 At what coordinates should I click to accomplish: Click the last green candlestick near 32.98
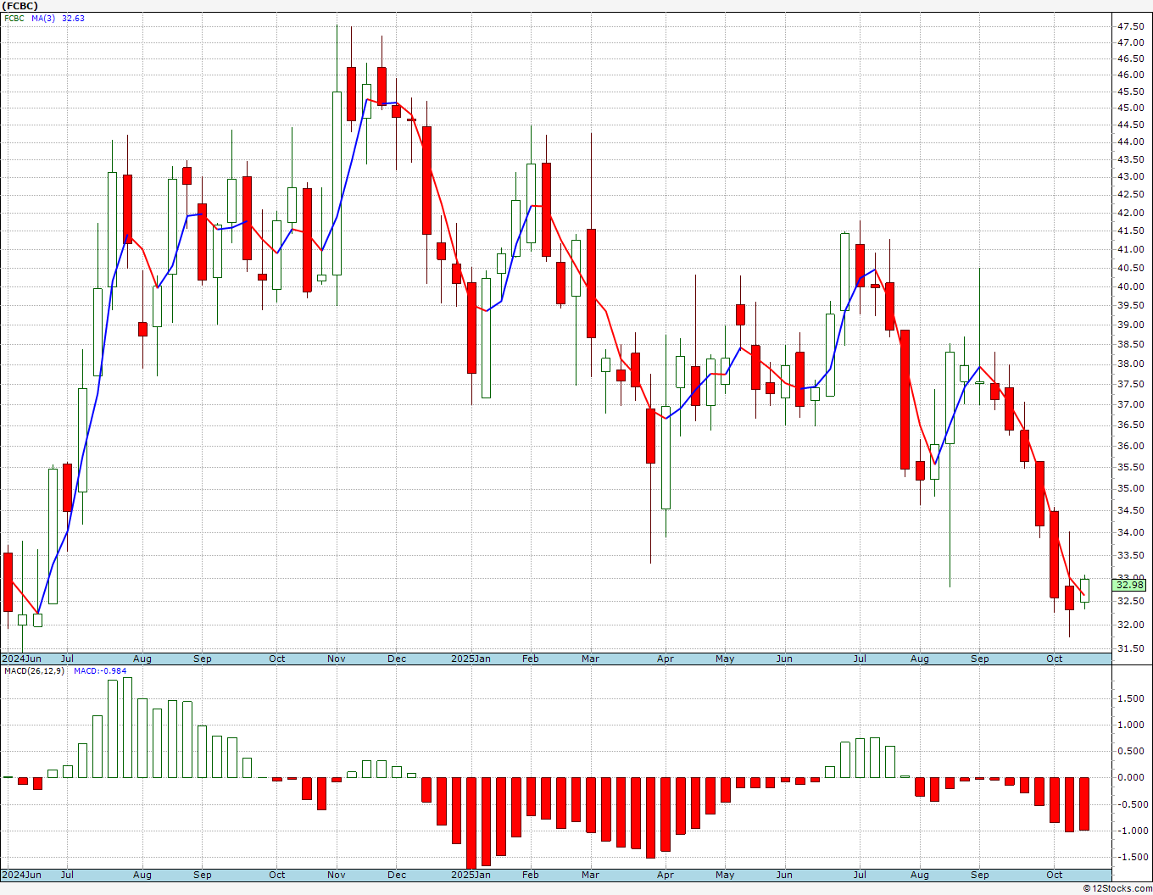coord(1084,591)
